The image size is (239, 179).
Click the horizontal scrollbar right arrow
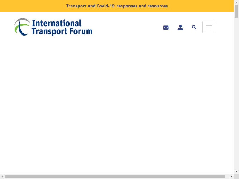pos(231,176)
